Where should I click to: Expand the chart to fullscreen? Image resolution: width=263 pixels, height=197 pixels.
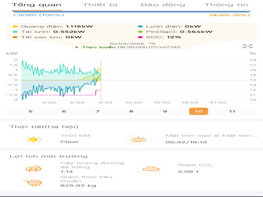tap(247, 46)
